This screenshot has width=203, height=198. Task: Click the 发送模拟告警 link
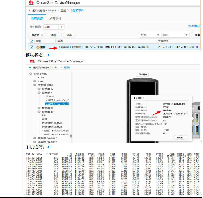coord(194,26)
